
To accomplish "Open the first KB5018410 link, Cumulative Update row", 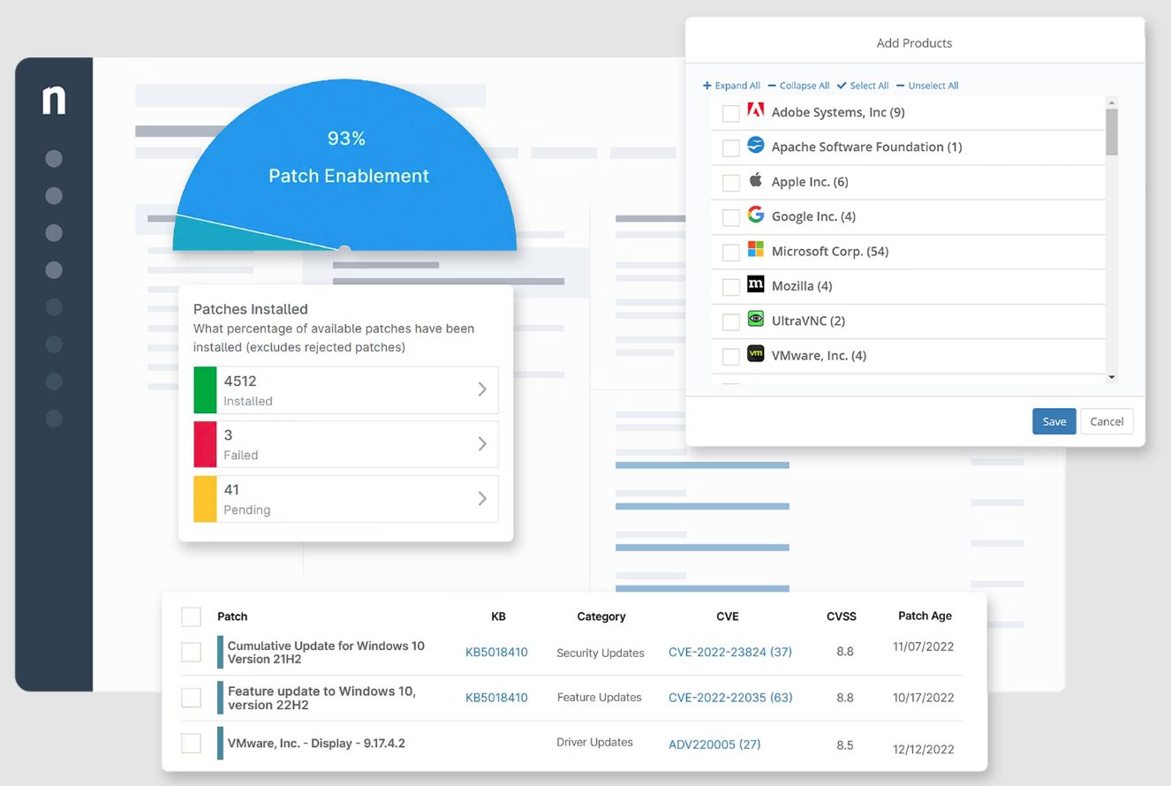I will coord(496,653).
